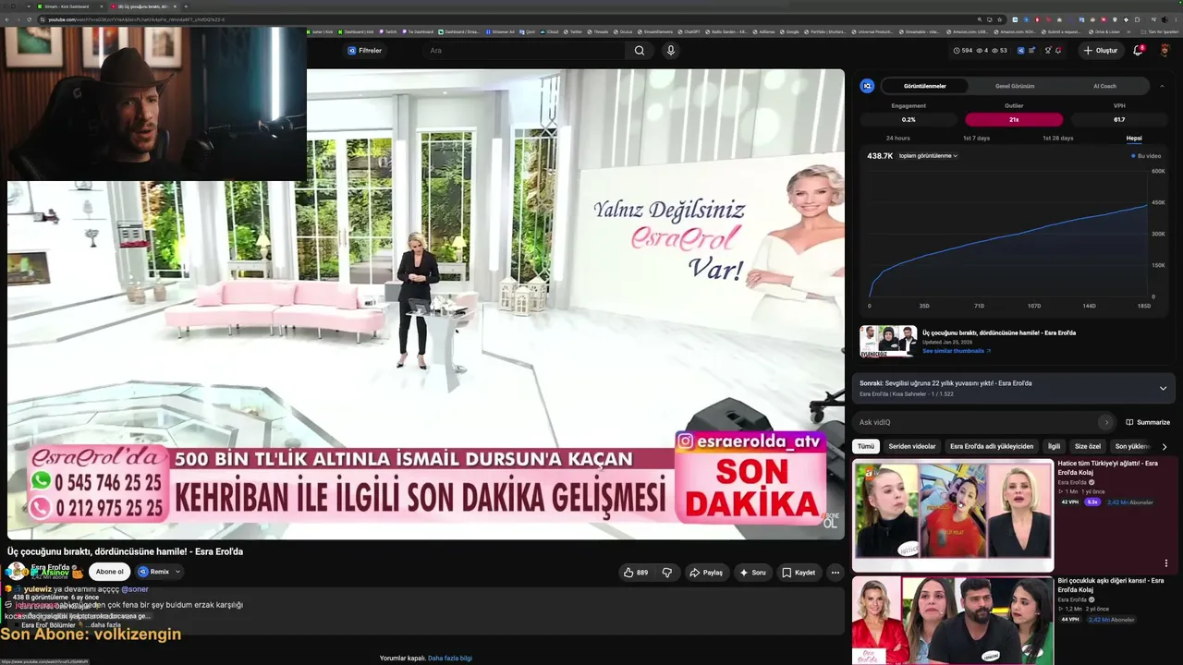Click the Summarize button in vidIQ

tap(1148, 422)
